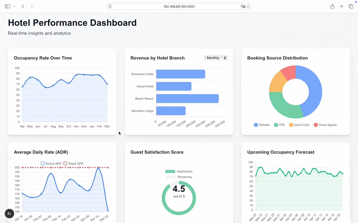
Task: Toggle the Actual ADR legend item
Action: click(51, 164)
